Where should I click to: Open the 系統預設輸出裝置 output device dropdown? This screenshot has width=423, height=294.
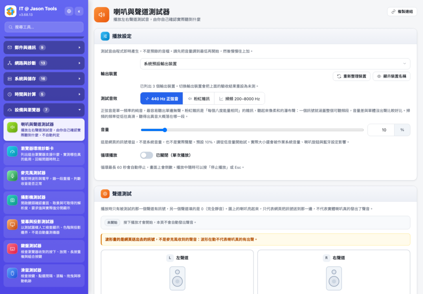(x=275, y=64)
